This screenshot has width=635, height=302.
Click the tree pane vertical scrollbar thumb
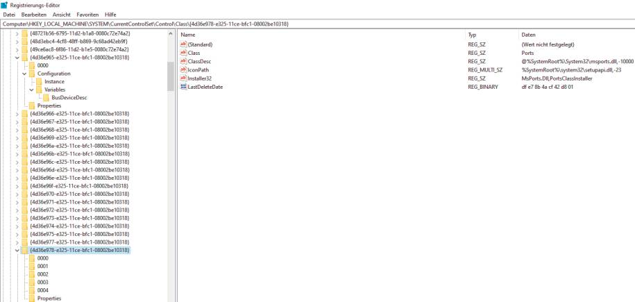coord(171,76)
